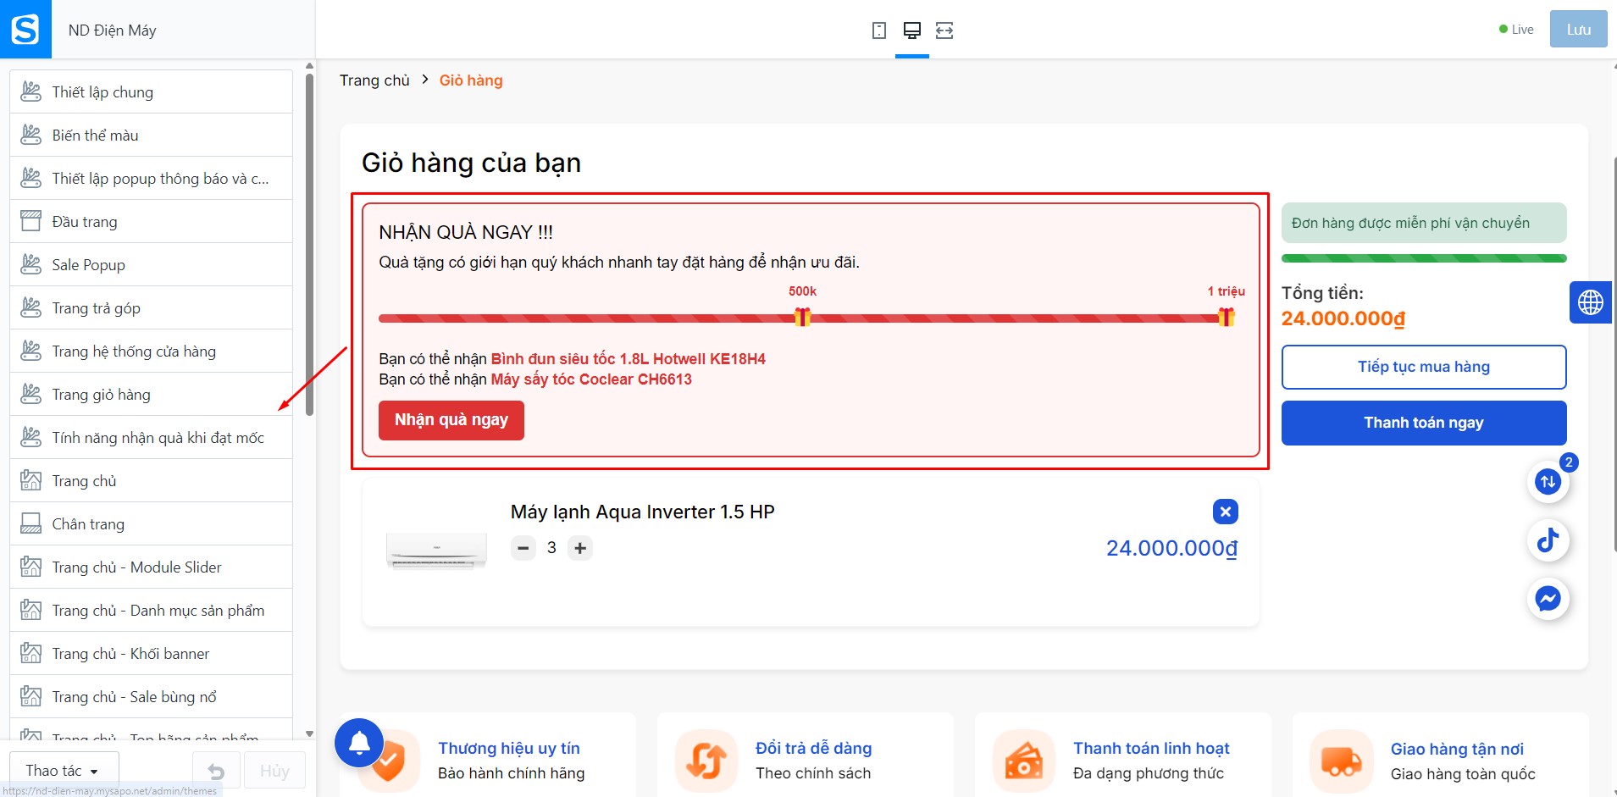Select the Trang giỏ hàng section
This screenshot has height=797, width=1617.
(x=152, y=394)
